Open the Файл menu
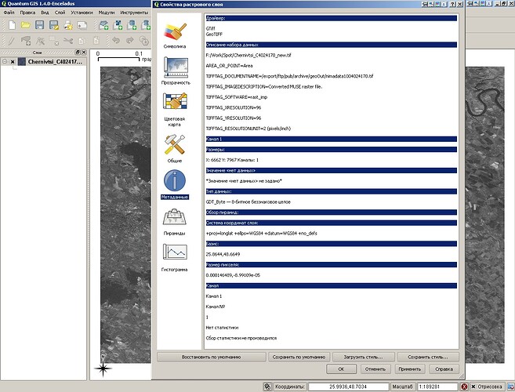515x392 pixels. (x=9, y=13)
